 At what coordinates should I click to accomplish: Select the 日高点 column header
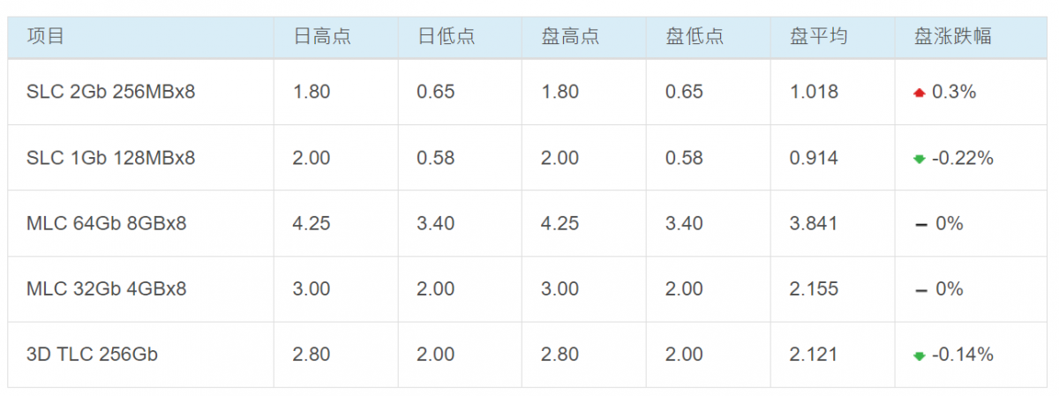[322, 36]
